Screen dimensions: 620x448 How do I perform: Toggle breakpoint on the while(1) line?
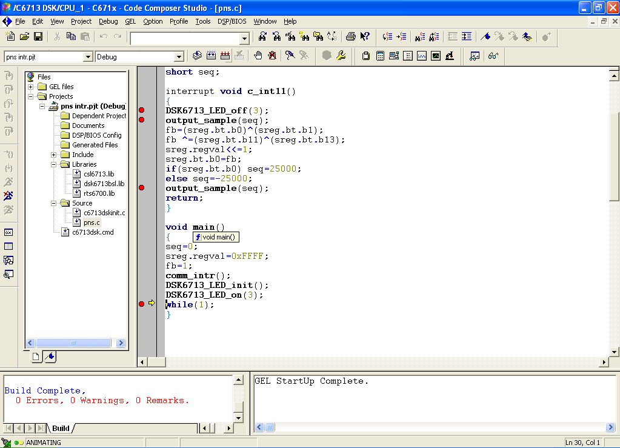point(142,304)
